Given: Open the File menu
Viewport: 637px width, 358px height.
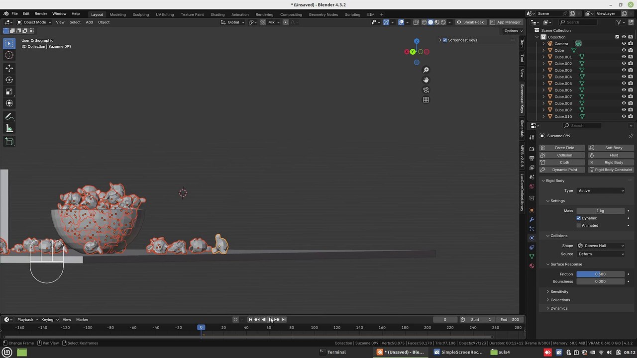Looking at the screenshot, I should pos(14,14).
